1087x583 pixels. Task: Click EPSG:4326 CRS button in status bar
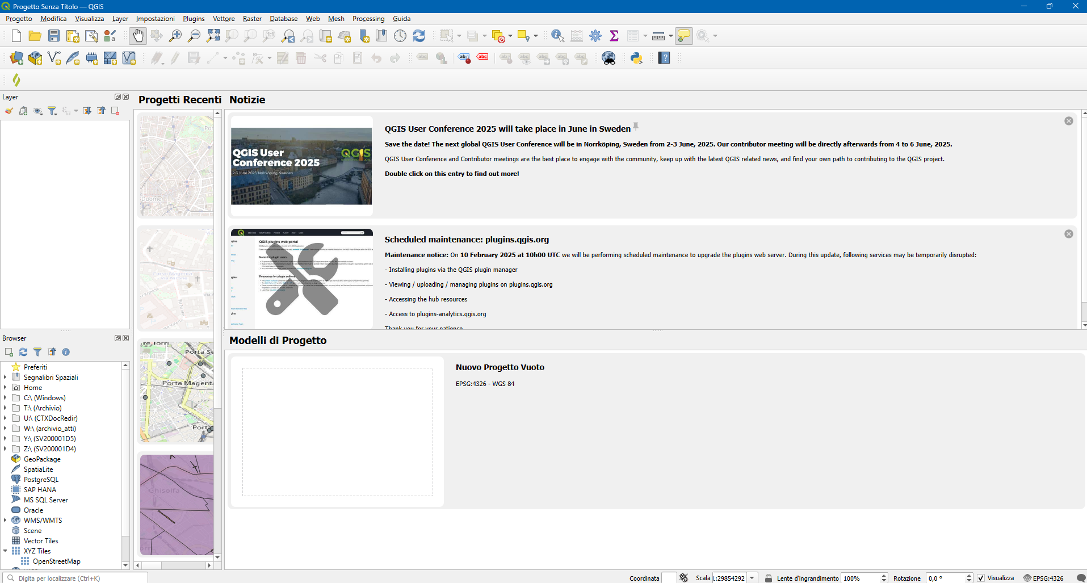click(x=1043, y=578)
